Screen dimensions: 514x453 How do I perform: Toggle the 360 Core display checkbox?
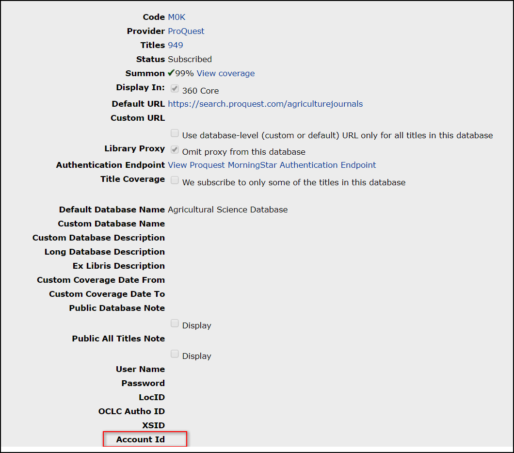click(x=175, y=89)
